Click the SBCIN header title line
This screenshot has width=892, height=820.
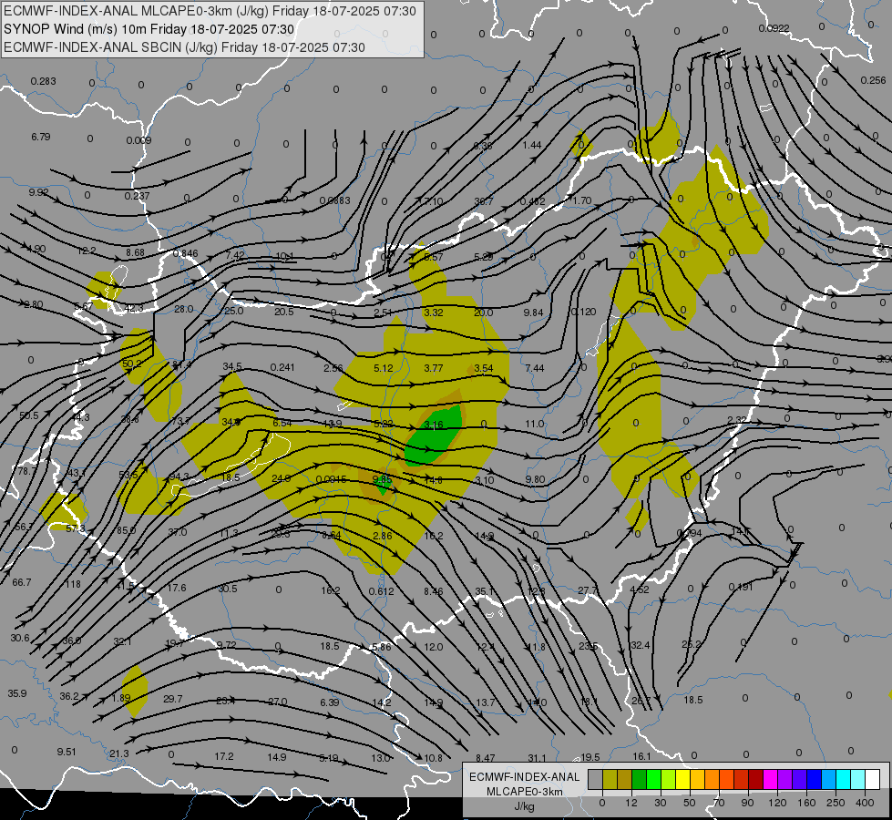[184, 47]
